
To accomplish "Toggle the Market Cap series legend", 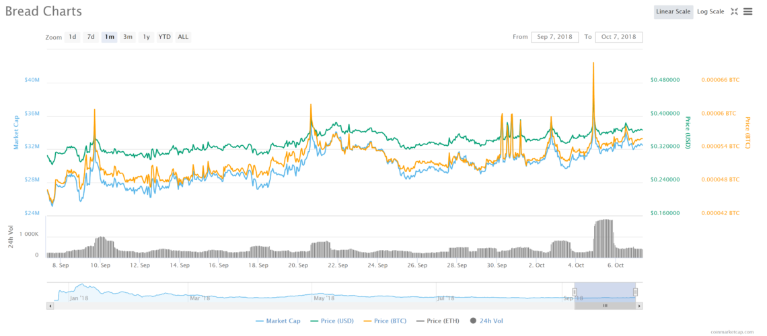I will pyautogui.click(x=278, y=321).
